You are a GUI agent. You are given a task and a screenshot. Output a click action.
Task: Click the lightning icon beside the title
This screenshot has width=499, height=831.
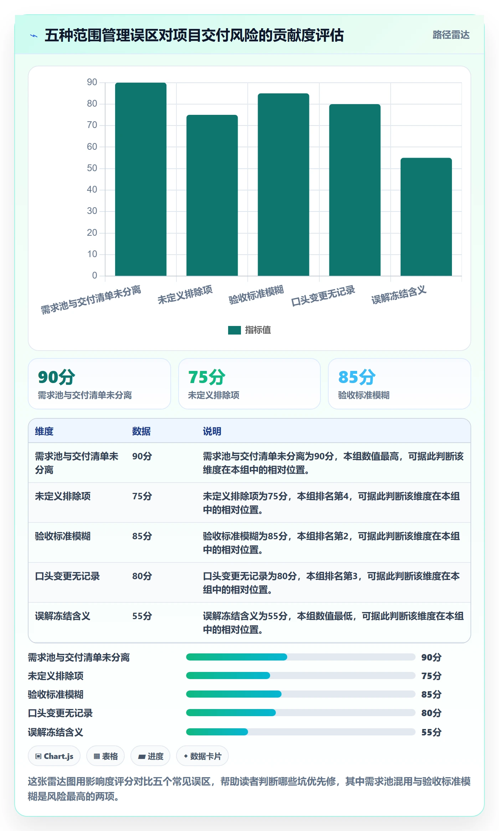pyautogui.click(x=34, y=36)
